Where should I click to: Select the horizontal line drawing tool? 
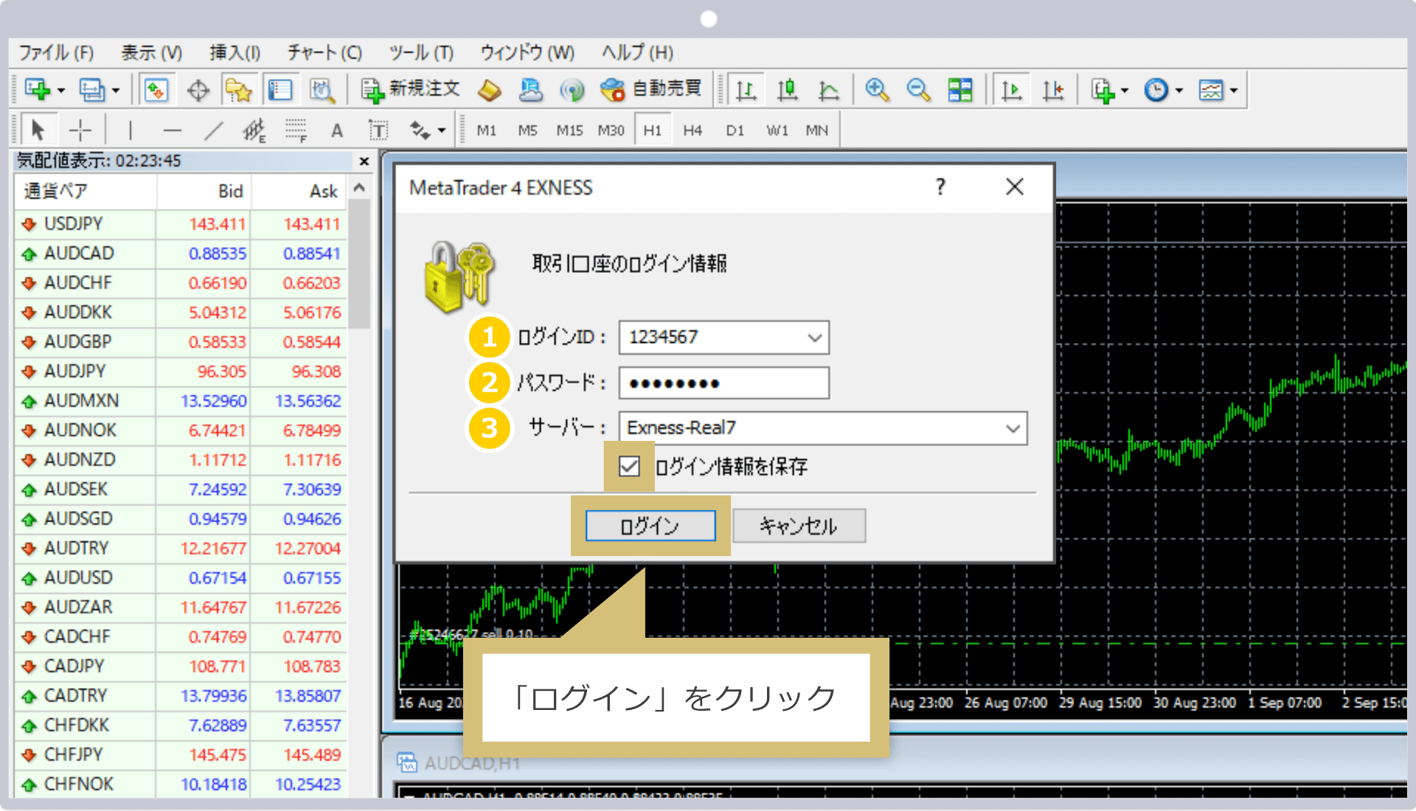pyautogui.click(x=172, y=130)
